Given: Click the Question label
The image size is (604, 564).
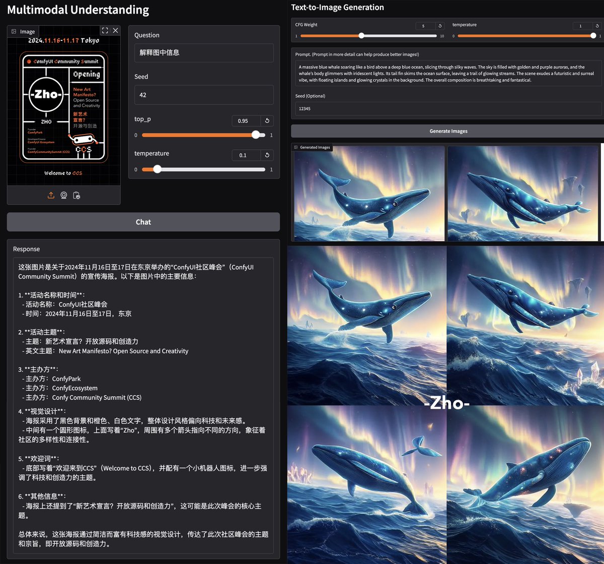Looking at the screenshot, I should pos(147,35).
